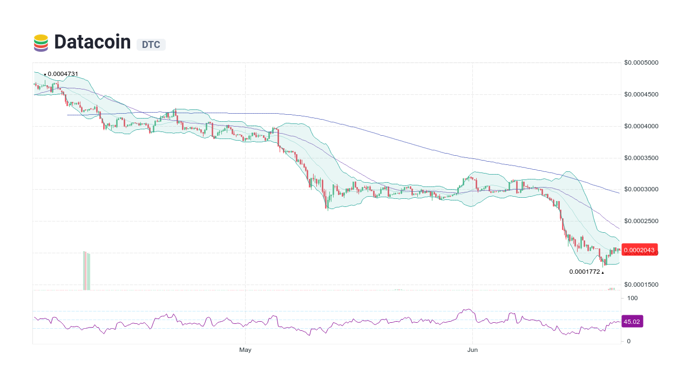Click the low annotation marker 0.0001772
691x388 pixels.
(586, 272)
